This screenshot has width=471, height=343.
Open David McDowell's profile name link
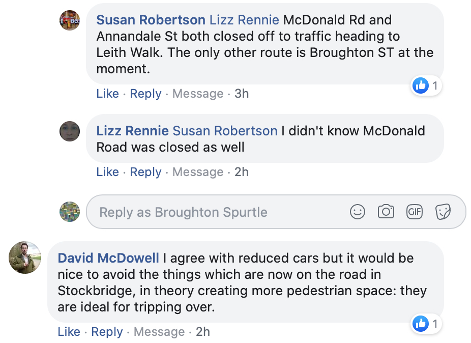click(x=108, y=258)
